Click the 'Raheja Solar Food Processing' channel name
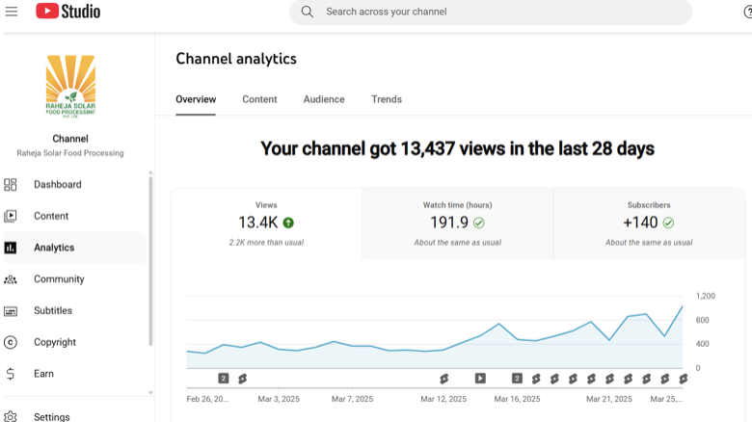 70,153
